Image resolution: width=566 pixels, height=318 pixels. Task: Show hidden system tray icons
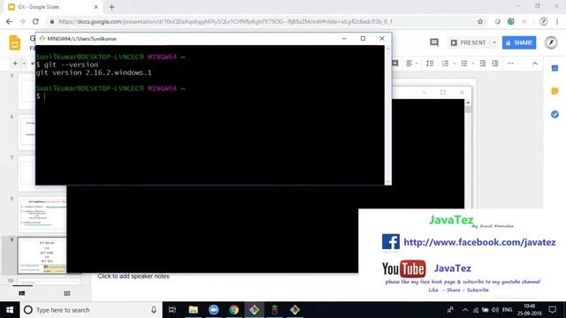pos(465,310)
